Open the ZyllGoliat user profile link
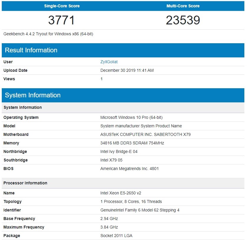Screen dimensions: 247x240 [x=109, y=62]
